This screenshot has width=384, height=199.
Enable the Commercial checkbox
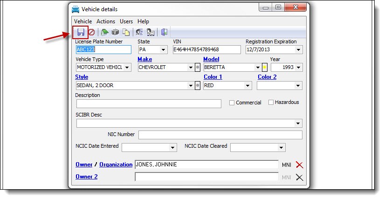(232, 103)
